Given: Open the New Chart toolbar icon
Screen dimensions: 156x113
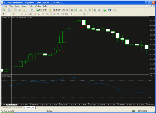Looking at the screenshot, I should [4, 10].
